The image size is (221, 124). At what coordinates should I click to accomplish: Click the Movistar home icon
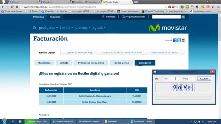pyautogui.click(x=34, y=28)
